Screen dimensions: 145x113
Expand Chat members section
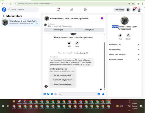click(x=124, y=50)
